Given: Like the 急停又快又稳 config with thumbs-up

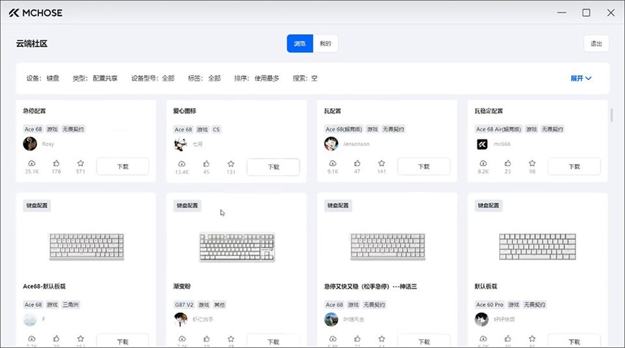Looking at the screenshot, I should [357, 339].
